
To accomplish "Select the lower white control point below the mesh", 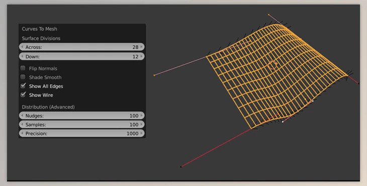I will [x=283, y=122].
